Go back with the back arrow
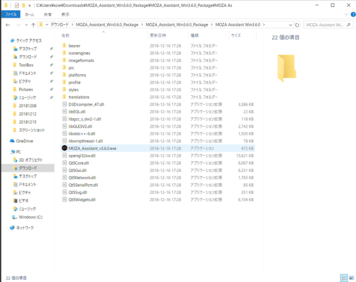Screen dimensions: 356x282 [x=8, y=25]
